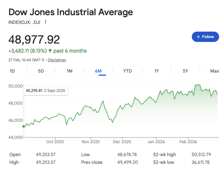This screenshot has height=169, width=223.
Task: Open the Disclaimer link
Action: [x=57, y=60]
